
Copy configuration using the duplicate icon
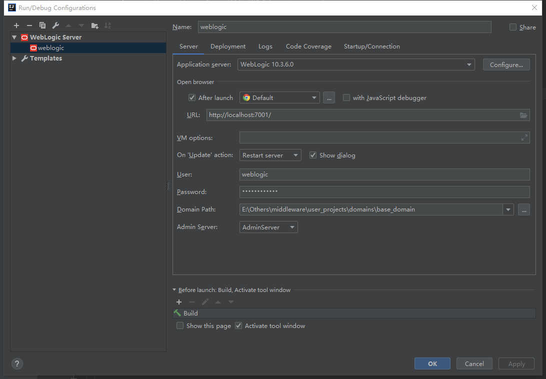(x=42, y=25)
